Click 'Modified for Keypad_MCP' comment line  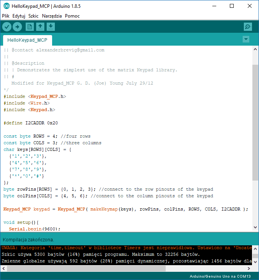tap(82, 83)
